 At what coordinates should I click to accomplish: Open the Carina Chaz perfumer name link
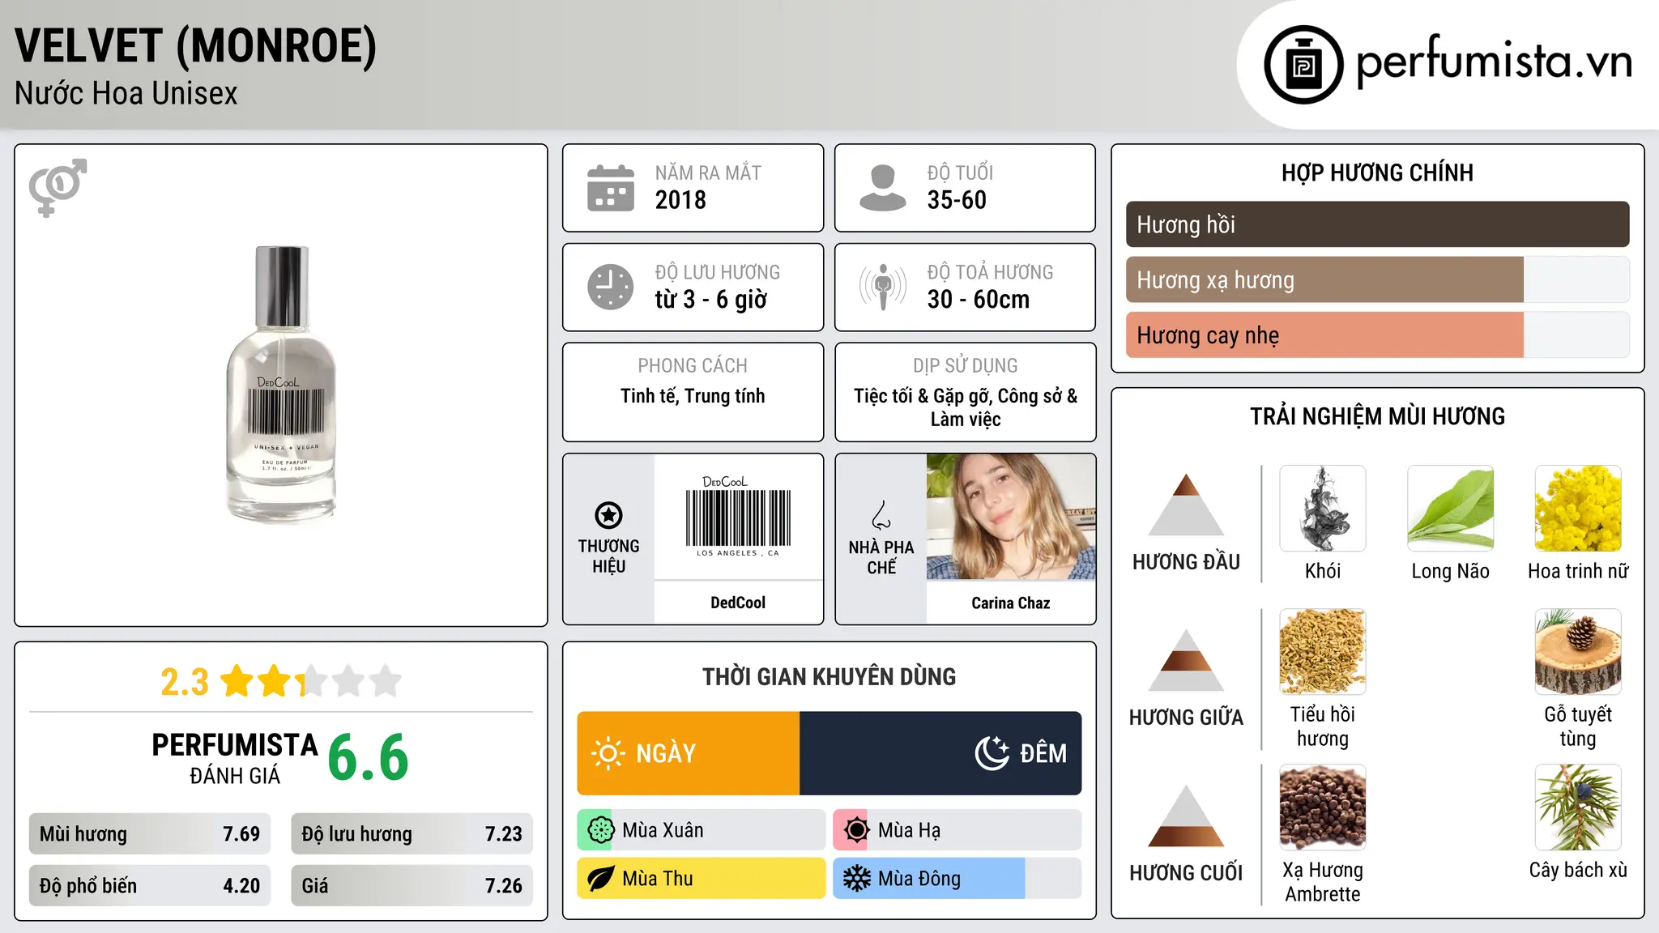point(1011,603)
